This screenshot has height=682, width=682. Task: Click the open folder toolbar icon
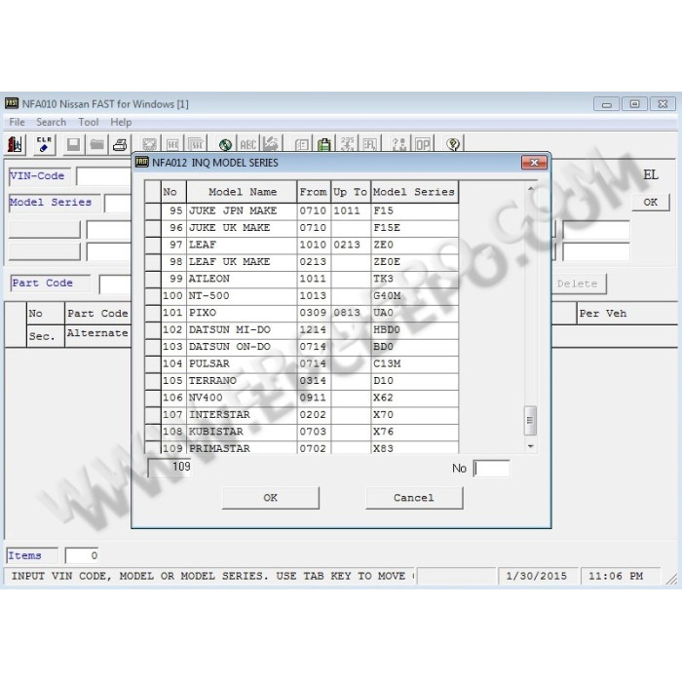[x=96, y=144]
